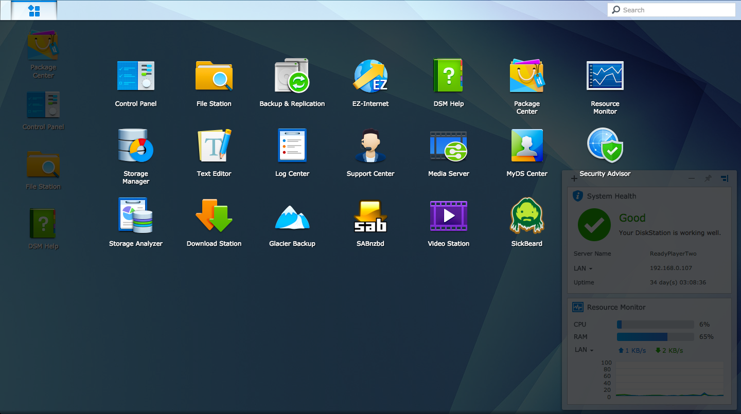
Task: Click the 'Good' status text
Action: coord(632,218)
